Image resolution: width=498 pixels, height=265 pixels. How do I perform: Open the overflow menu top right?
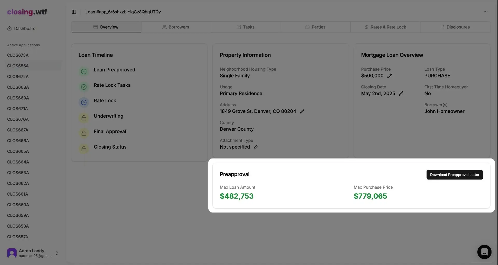(x=486, y=12)
